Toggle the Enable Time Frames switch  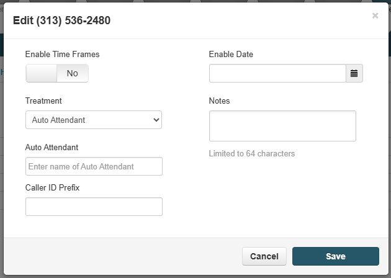pos(57,73)
